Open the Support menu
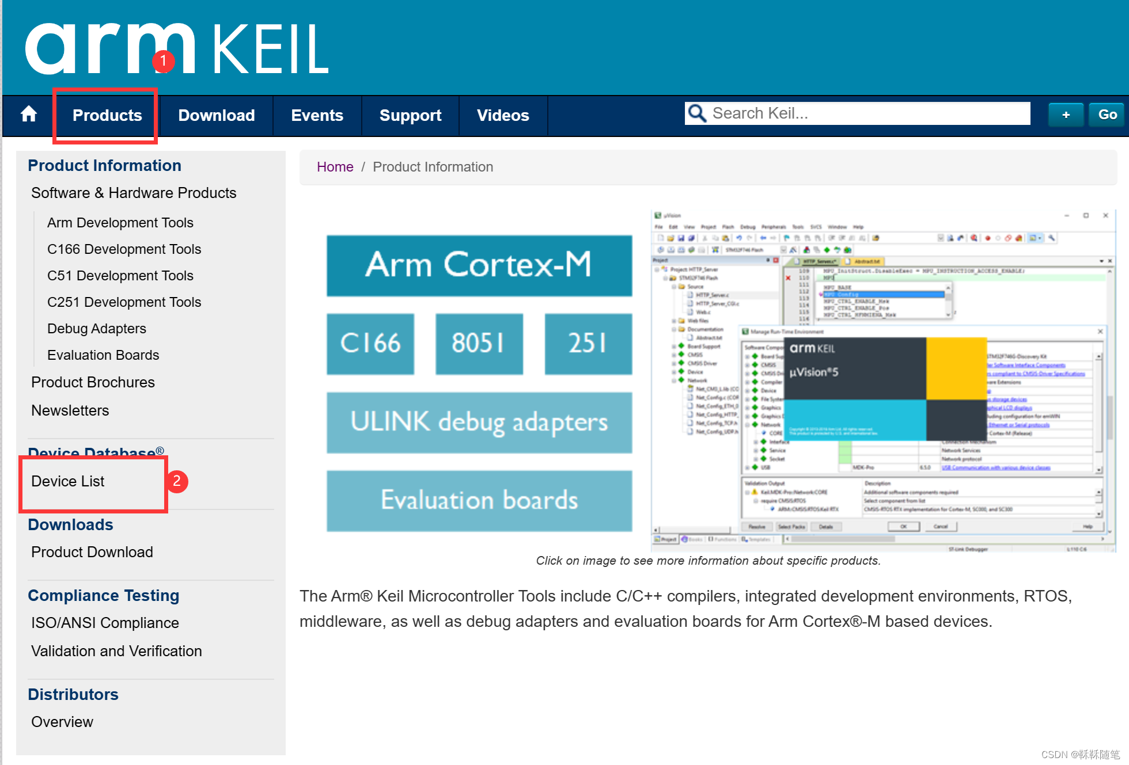 (x=410, y=115)
